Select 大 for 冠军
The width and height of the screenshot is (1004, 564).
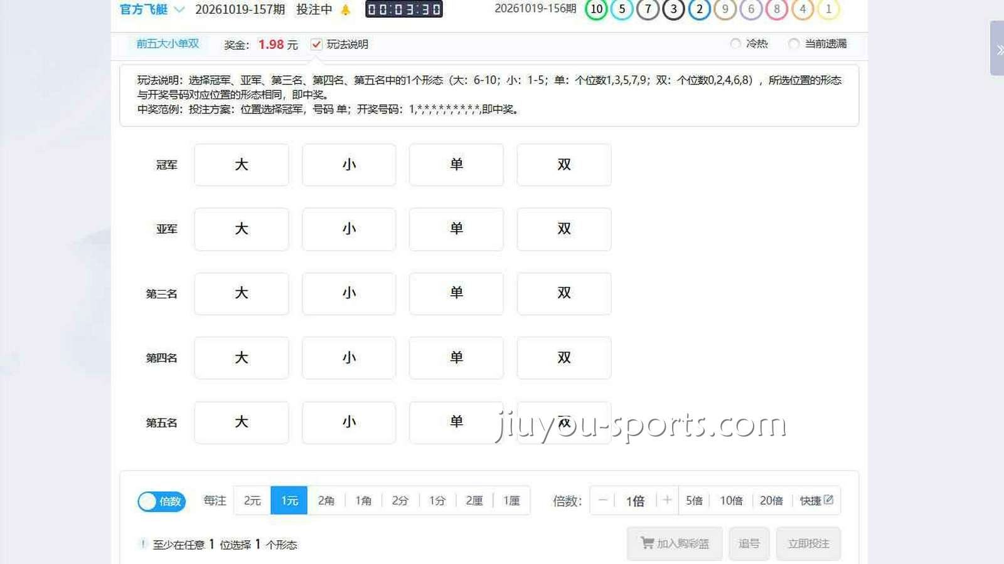242,165
